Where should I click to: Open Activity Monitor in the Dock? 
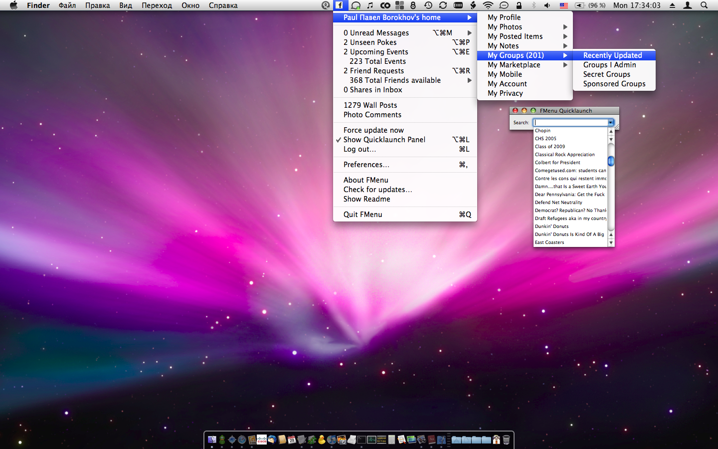coord(371,440)
